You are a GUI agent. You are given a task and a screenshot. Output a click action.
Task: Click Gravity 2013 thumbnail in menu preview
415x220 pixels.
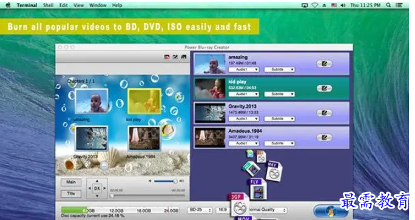[x=92, y=138]
